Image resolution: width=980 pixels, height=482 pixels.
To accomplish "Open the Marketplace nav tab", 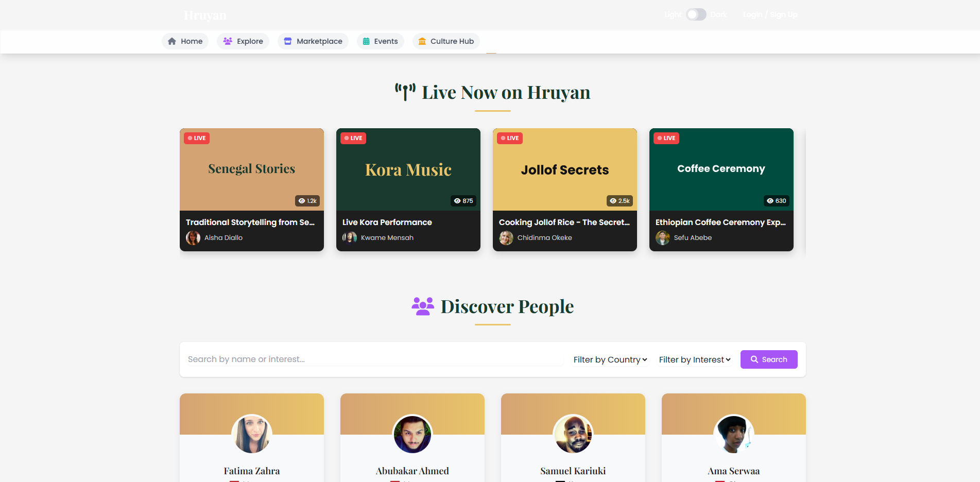I will [x=313, y=41].
